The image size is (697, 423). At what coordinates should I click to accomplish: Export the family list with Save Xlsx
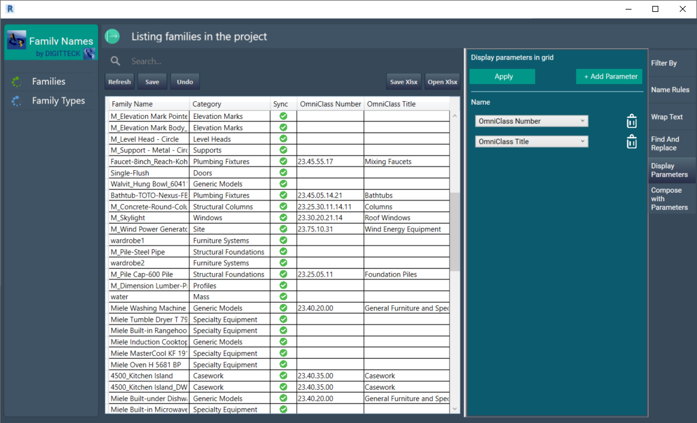pyautogui.click(x=404, y=82)
